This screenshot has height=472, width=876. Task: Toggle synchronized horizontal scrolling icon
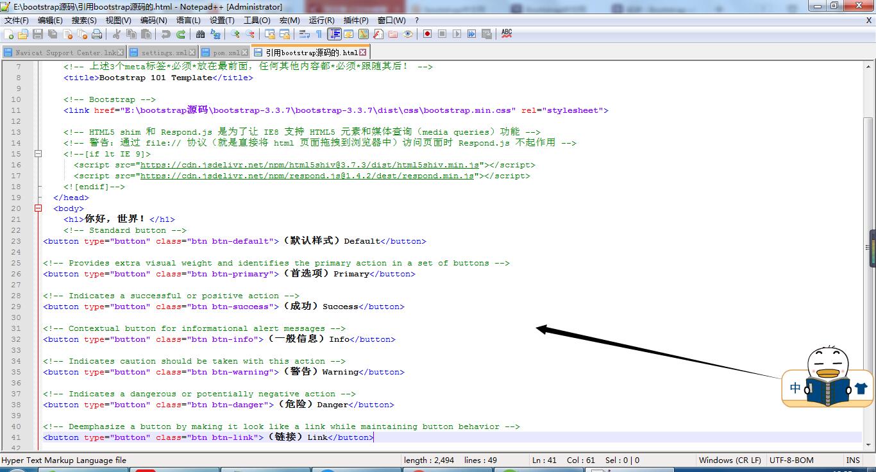click(x=285, y=34)
